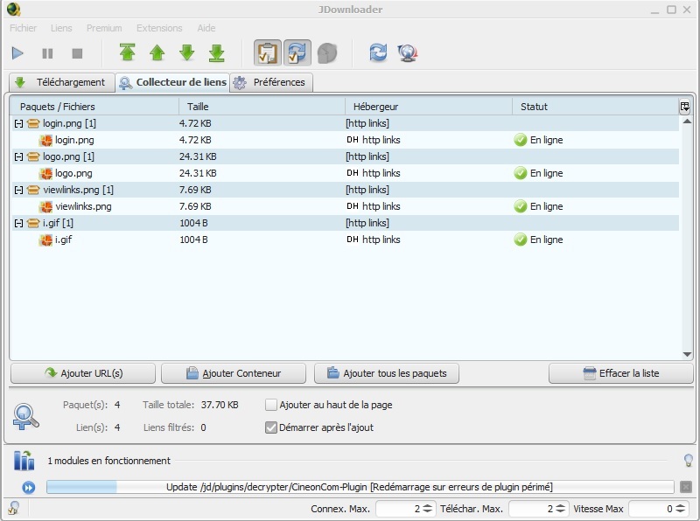
Task: Sort by Paquets / Fichiers column
Action: point(94,107)
